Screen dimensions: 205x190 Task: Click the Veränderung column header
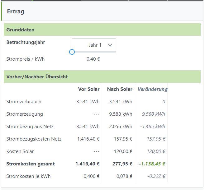tap(152, 89)
